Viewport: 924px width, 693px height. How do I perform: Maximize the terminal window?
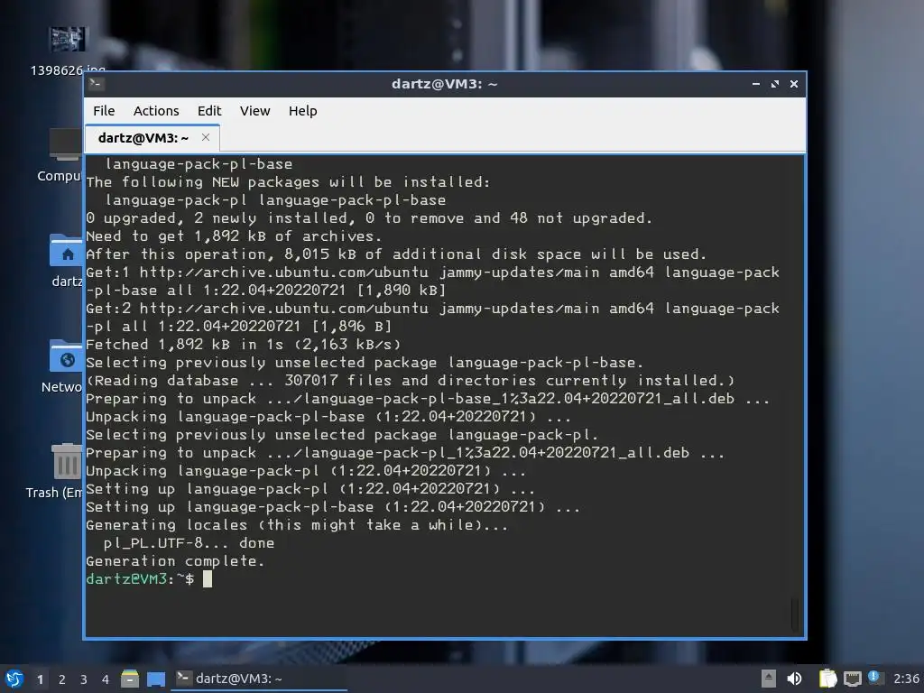[x=775, y=84]
